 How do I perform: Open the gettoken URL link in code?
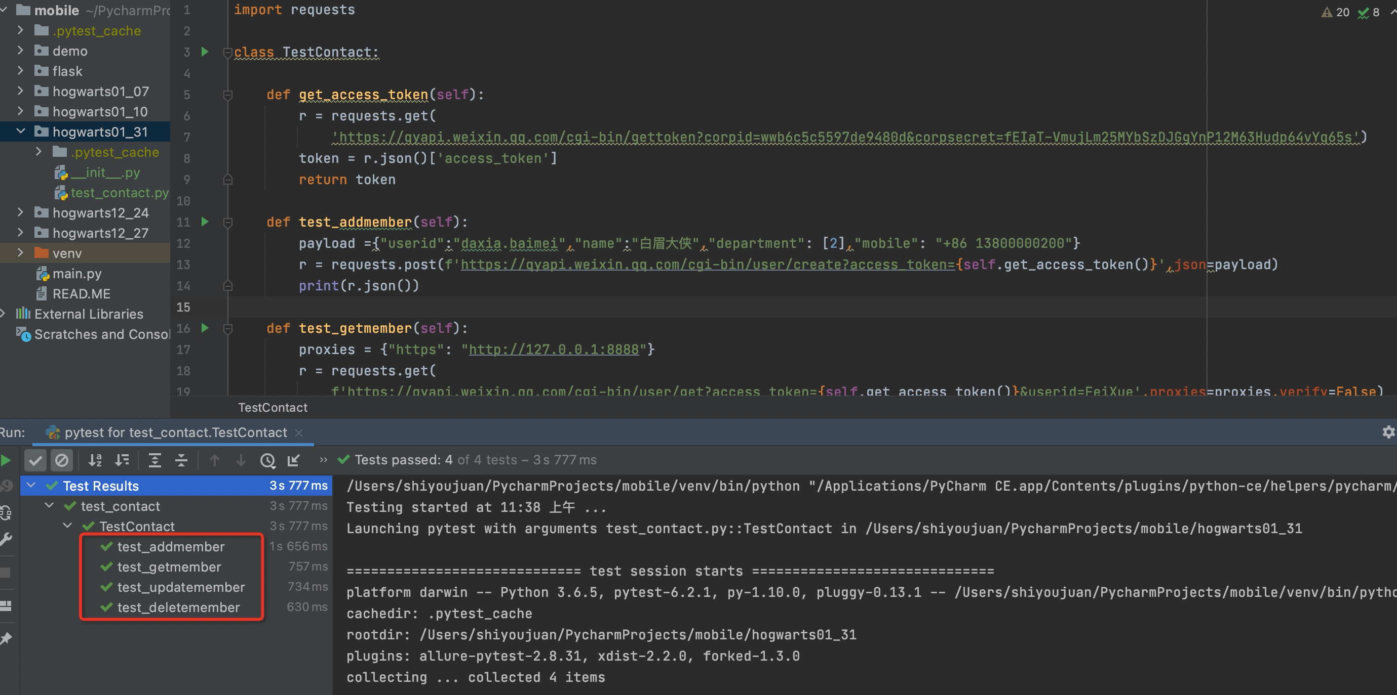point(847,137)
